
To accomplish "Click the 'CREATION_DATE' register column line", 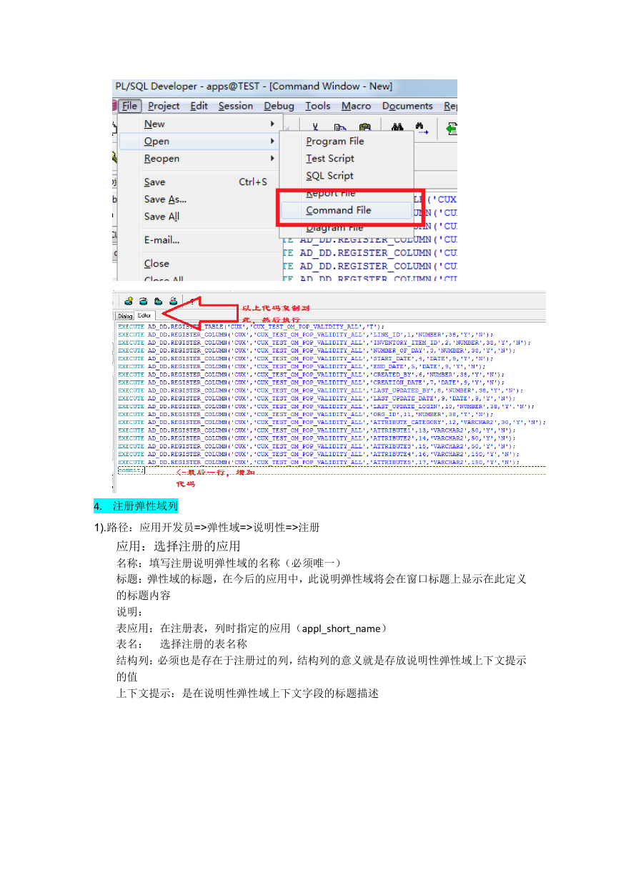I will [x=312, y=383].
